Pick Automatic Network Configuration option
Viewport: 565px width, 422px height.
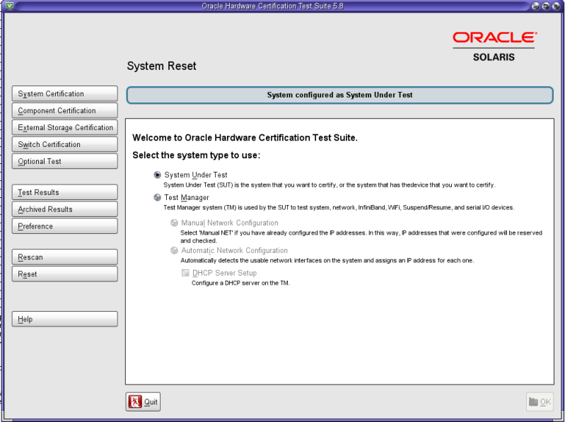click(x=174, y=250)
